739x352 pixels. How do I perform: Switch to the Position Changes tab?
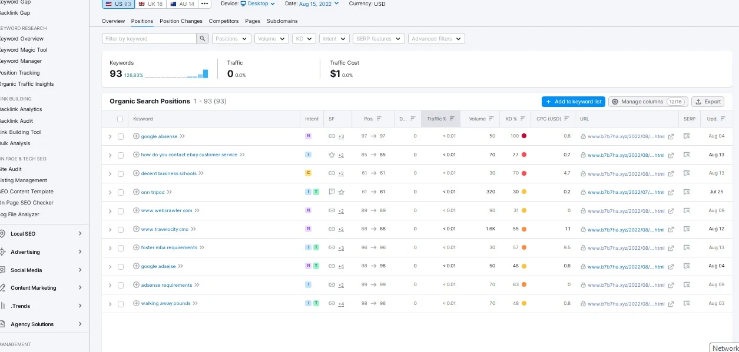pyautogui.click(x=181, y=21)
